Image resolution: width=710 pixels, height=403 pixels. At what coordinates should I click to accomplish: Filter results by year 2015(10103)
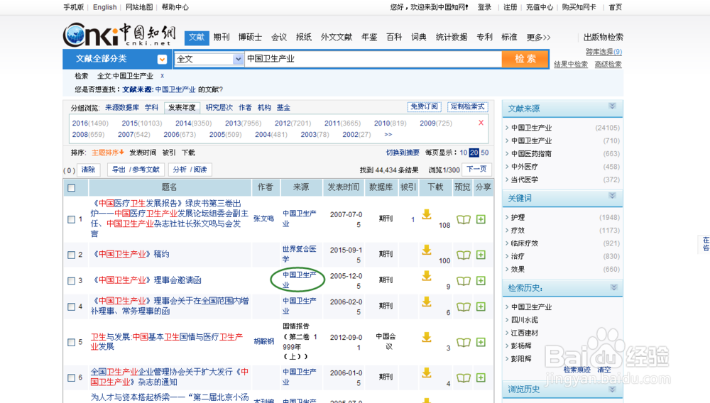point(141,123)
